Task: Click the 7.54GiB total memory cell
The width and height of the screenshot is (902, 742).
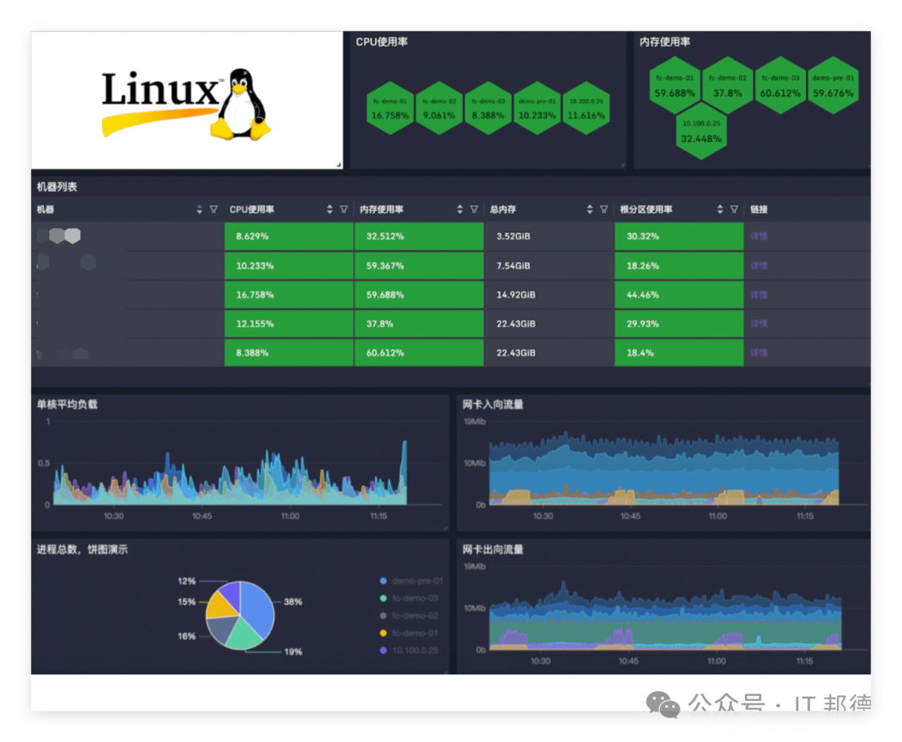Action: click(550, 266)
